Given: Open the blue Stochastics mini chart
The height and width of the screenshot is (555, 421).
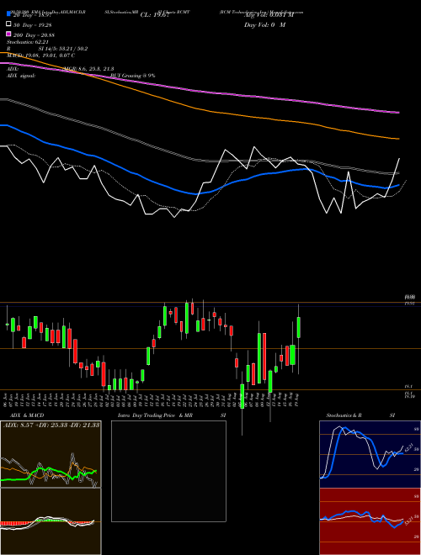Looking at the screenshot, I should pos(370,454).
